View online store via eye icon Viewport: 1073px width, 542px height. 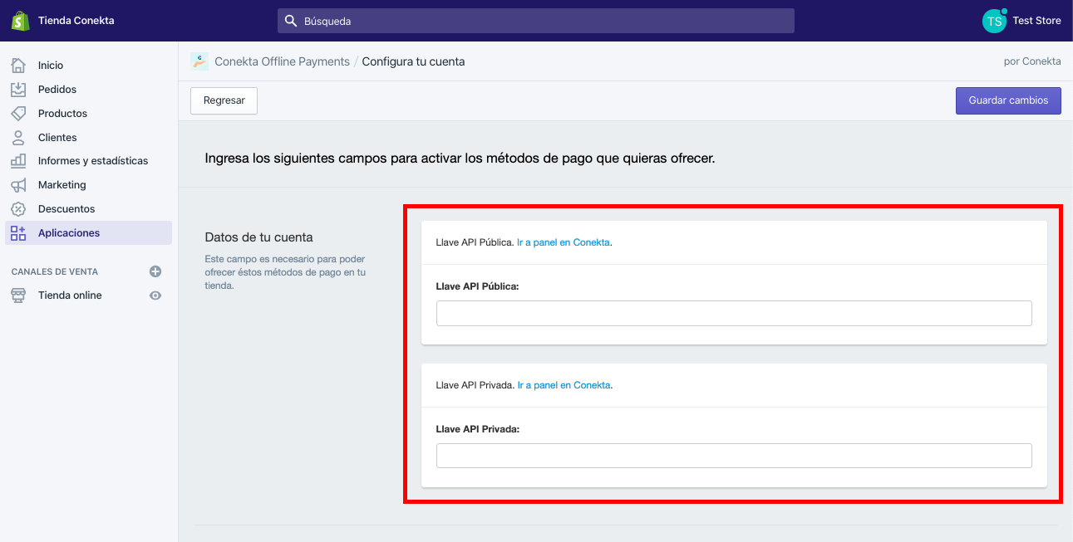(x=155, y=295)
